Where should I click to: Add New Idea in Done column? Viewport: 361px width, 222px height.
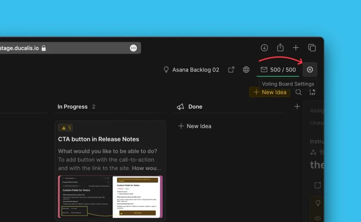(x=195, y=126)
